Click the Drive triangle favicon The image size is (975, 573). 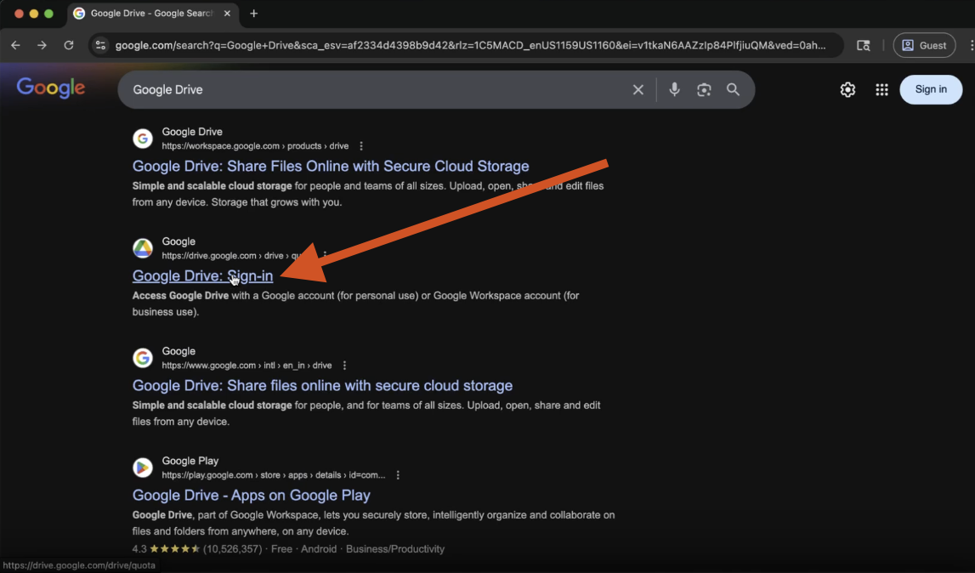pos(143,248)
